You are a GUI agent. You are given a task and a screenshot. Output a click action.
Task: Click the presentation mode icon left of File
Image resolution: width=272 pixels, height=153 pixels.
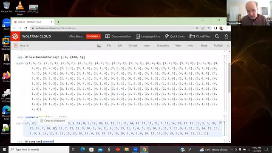click(99, 45)
